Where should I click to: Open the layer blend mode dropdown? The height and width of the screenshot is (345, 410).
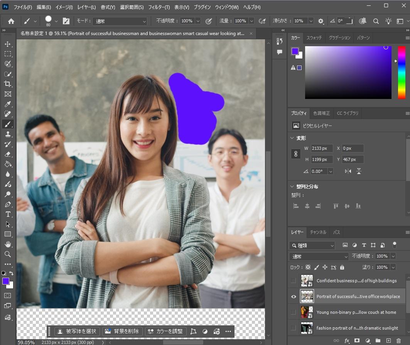pos(319,256)
